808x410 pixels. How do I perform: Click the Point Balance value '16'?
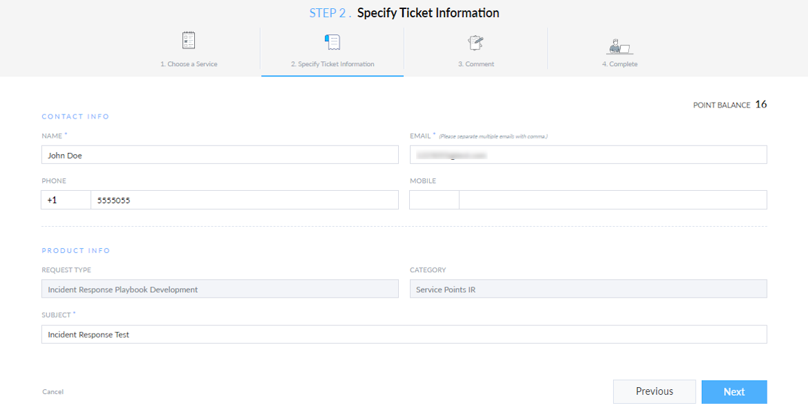[x=762, y=104]
